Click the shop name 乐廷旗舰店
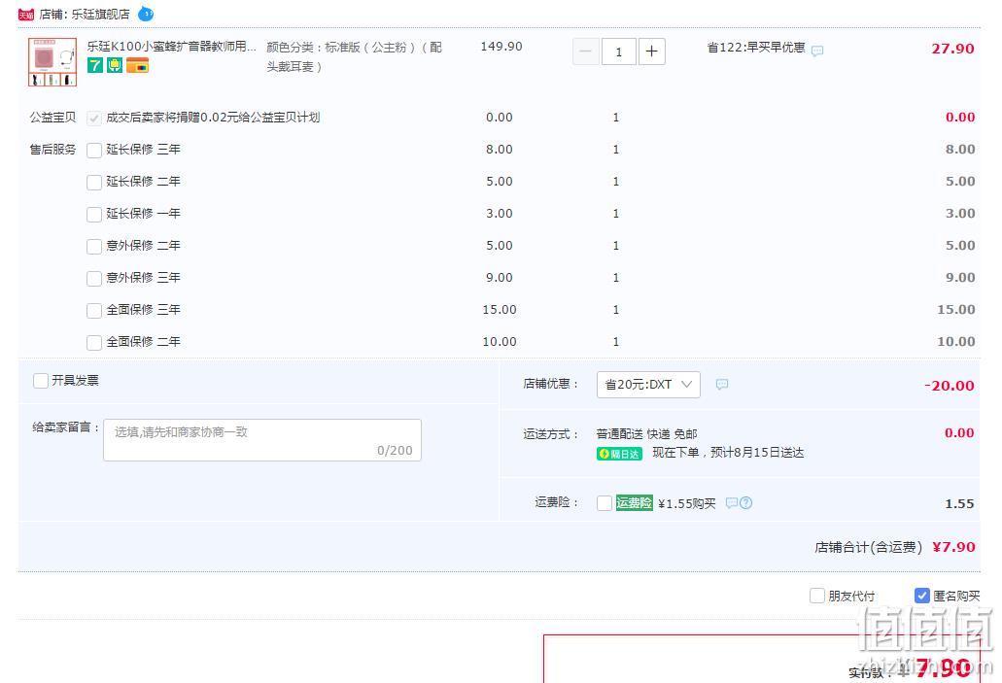Image resolution: width=1002 pixels, height=683 pixels. (x=100, y=14)
